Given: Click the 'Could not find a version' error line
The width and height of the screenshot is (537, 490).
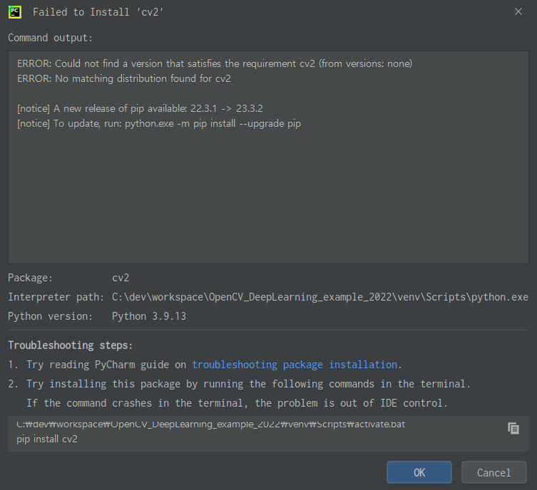Looking at the screenshot, I should point(215,63).
